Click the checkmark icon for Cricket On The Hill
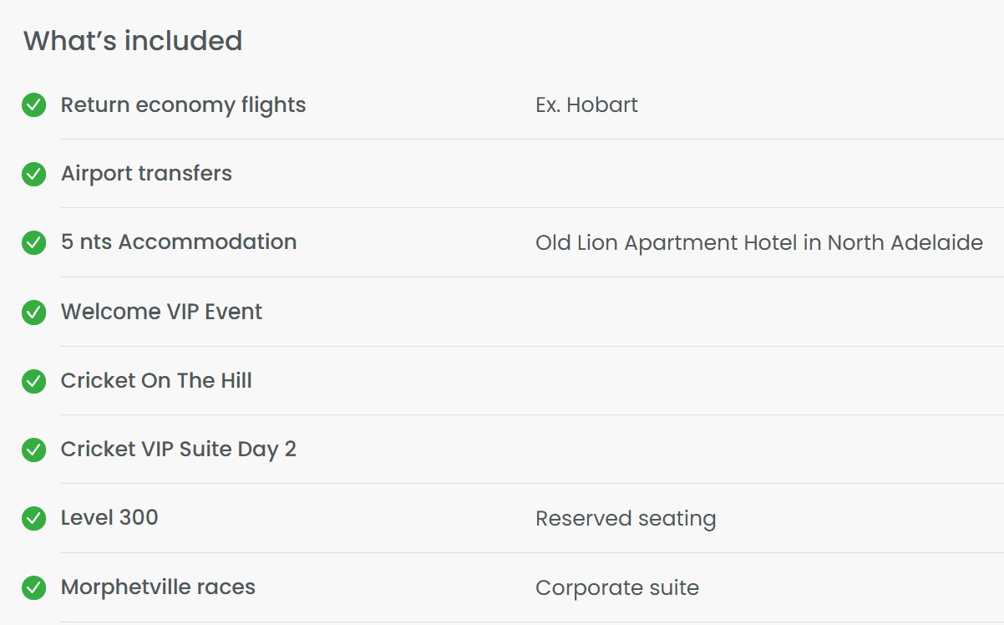 (33, 381)
